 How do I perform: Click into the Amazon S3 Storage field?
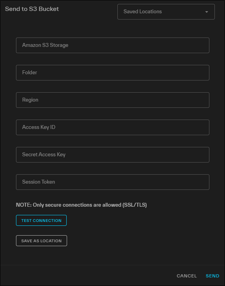[x=113, y=45]
